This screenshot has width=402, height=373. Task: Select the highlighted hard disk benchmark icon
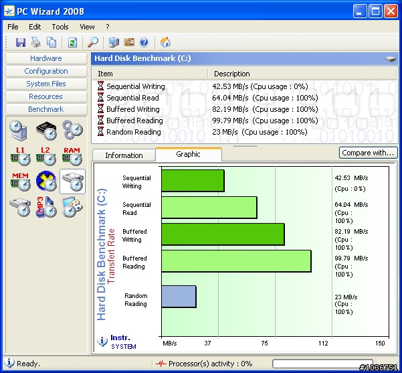(x=72, y=181)
